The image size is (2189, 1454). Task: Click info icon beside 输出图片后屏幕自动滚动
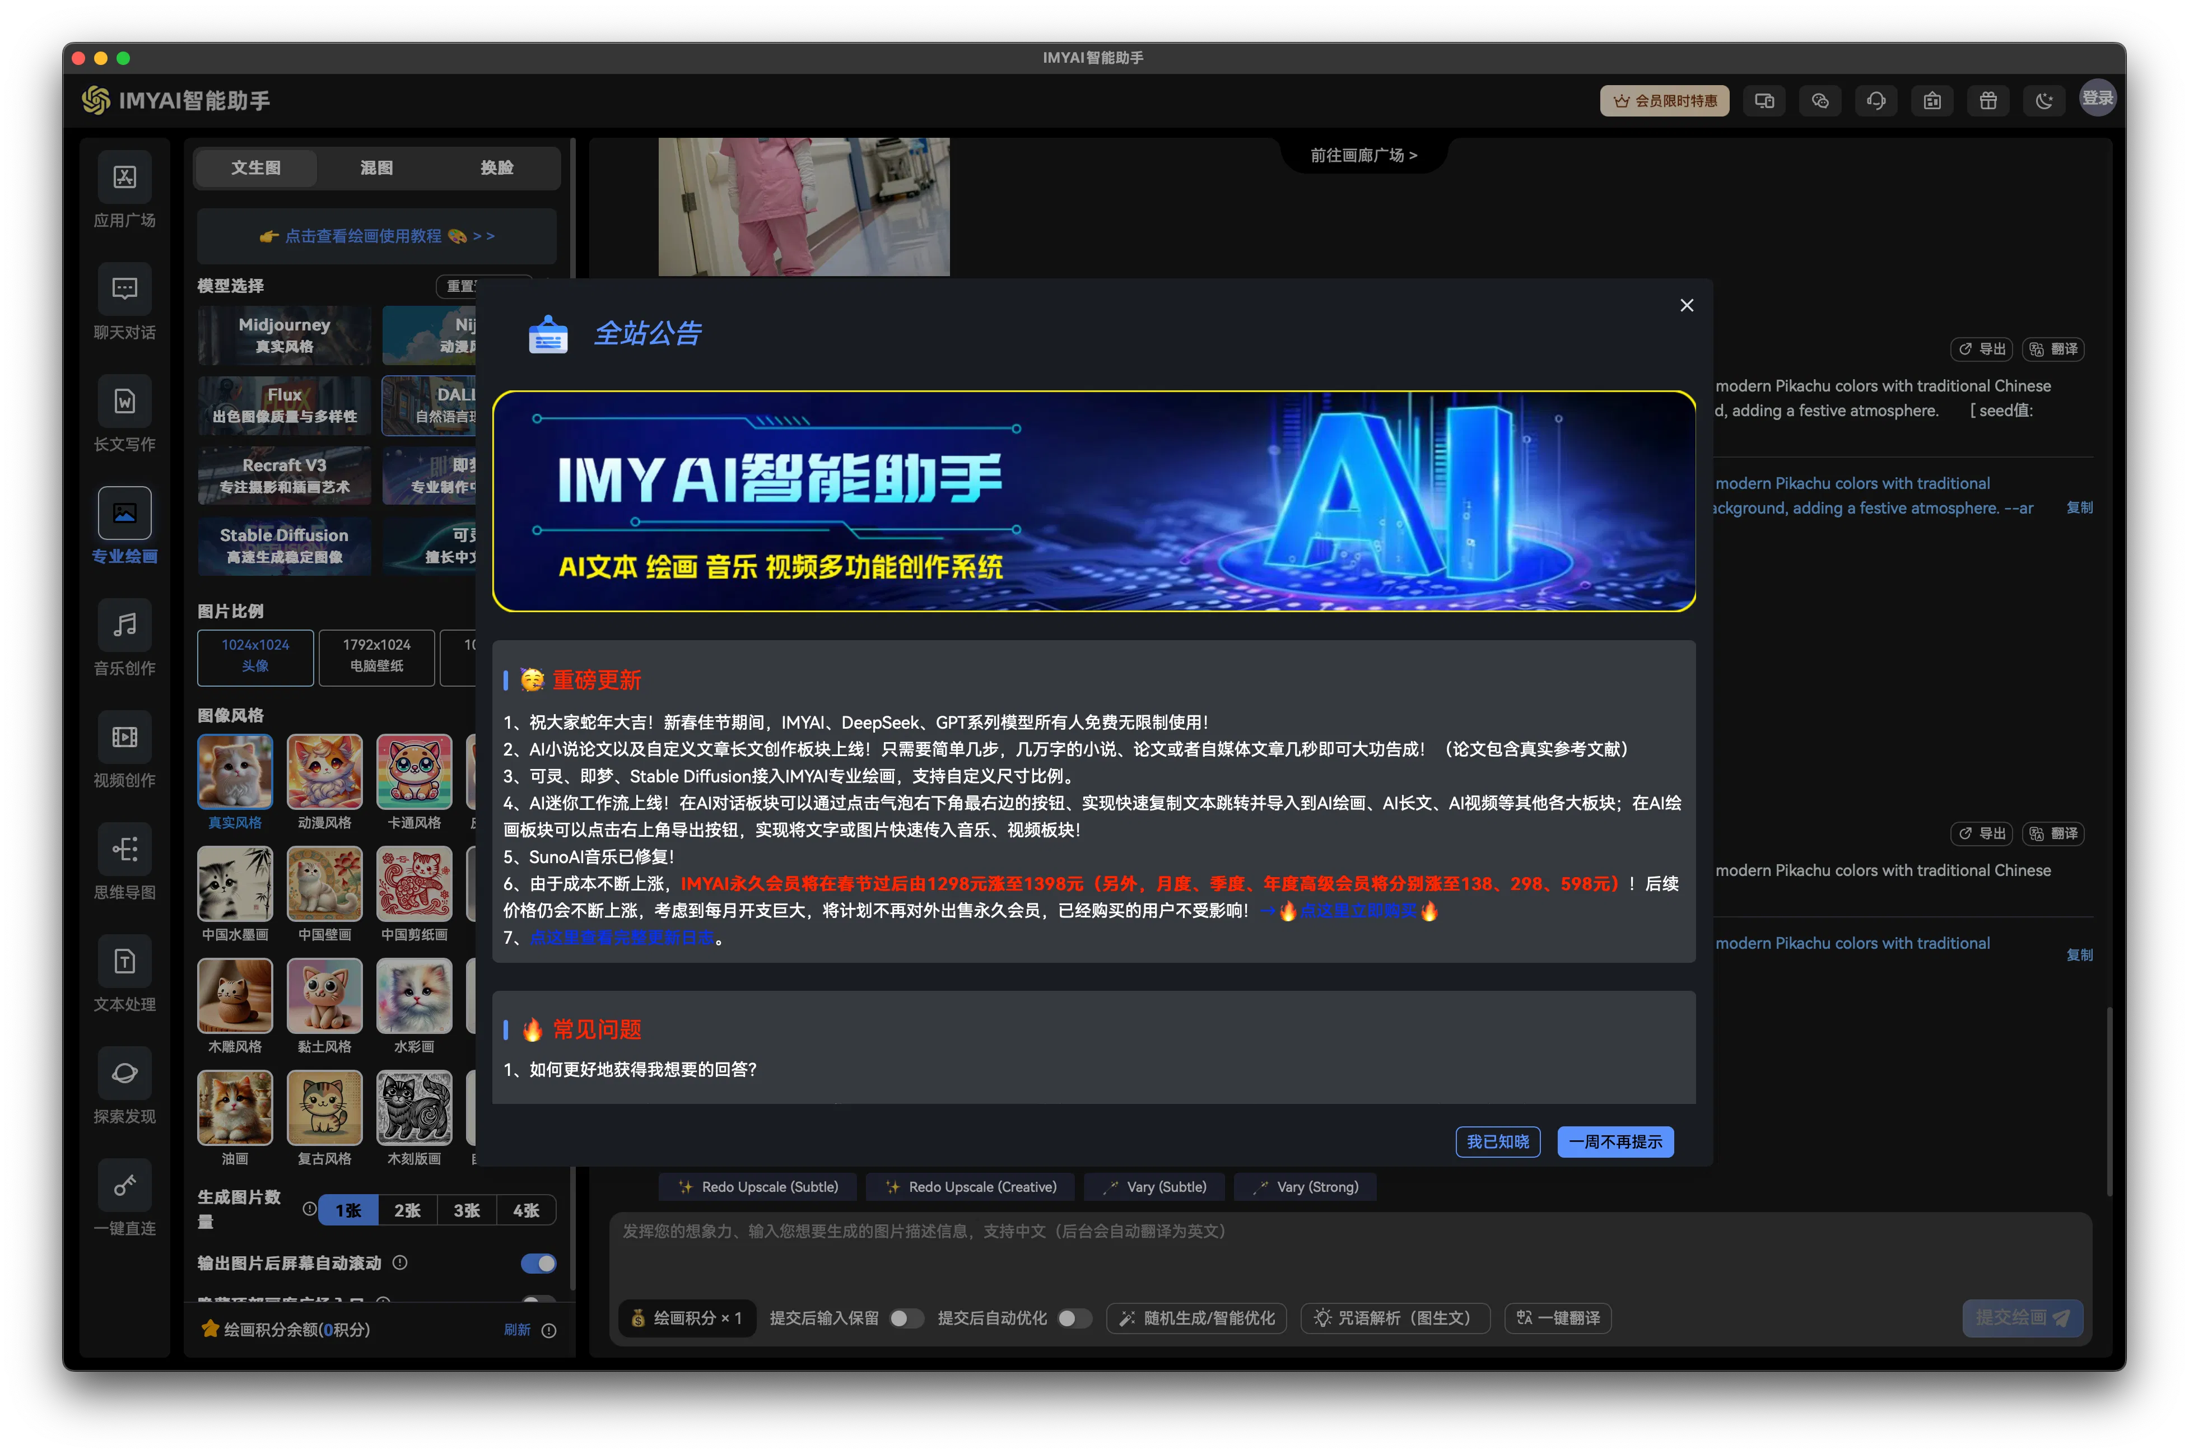coord(399,1262)
